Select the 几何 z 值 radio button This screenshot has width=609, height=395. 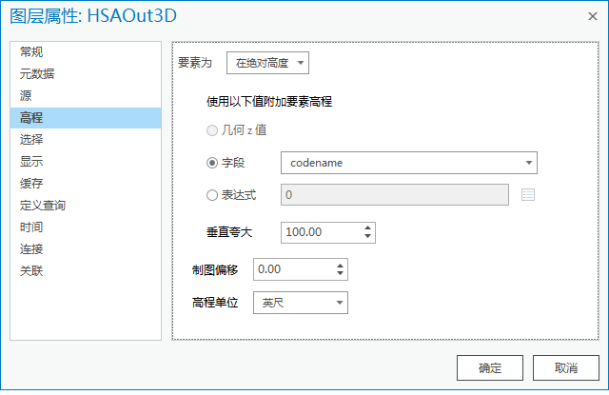coord(212,129)
